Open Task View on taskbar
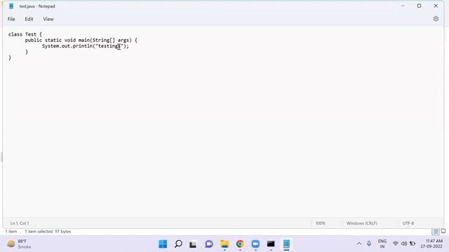449x252 pixels. point(193,244)
